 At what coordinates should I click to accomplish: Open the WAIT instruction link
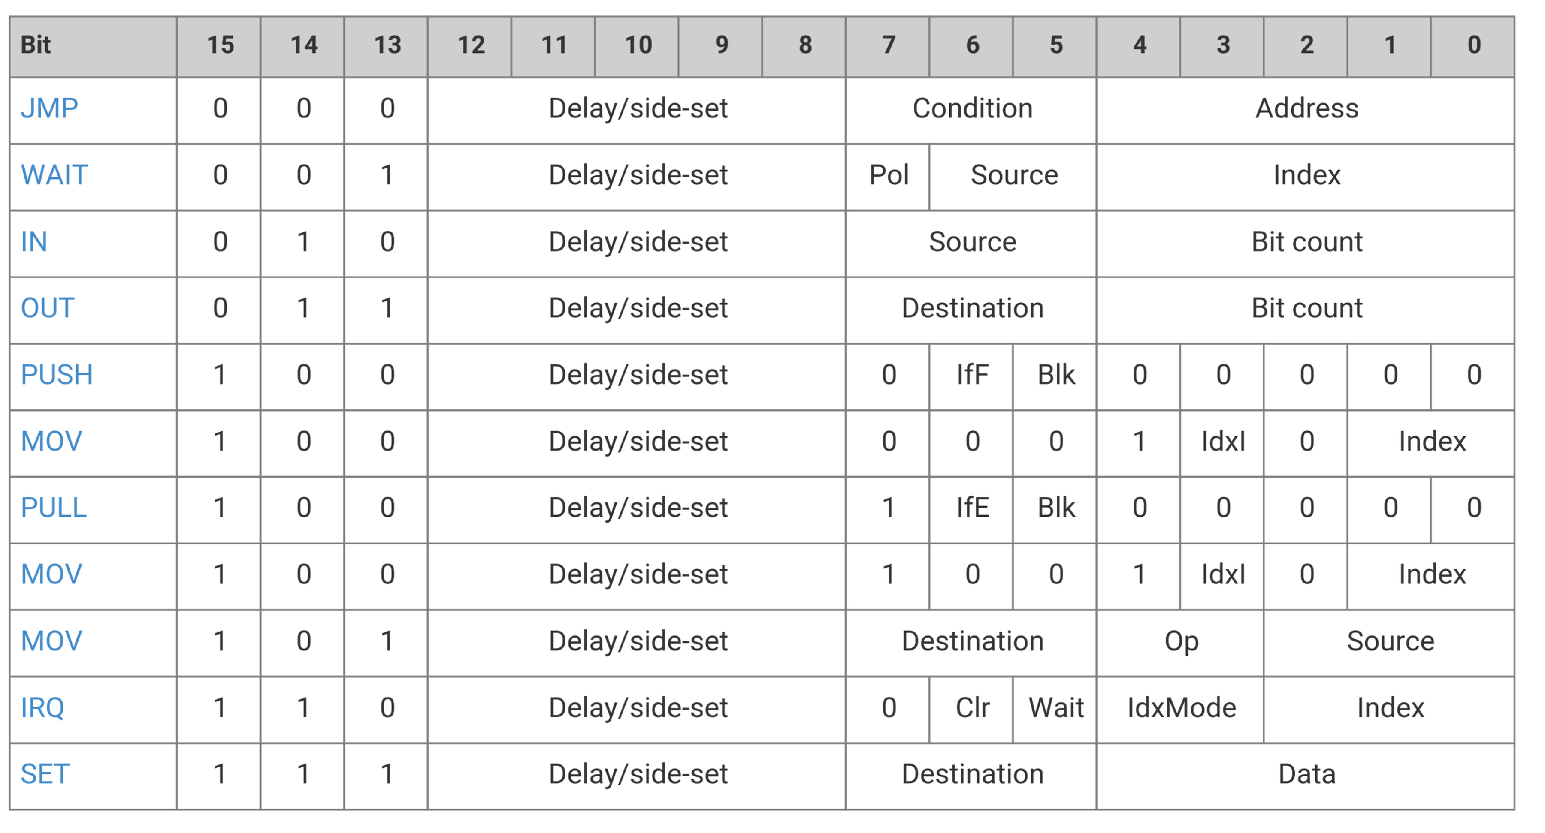54,175
